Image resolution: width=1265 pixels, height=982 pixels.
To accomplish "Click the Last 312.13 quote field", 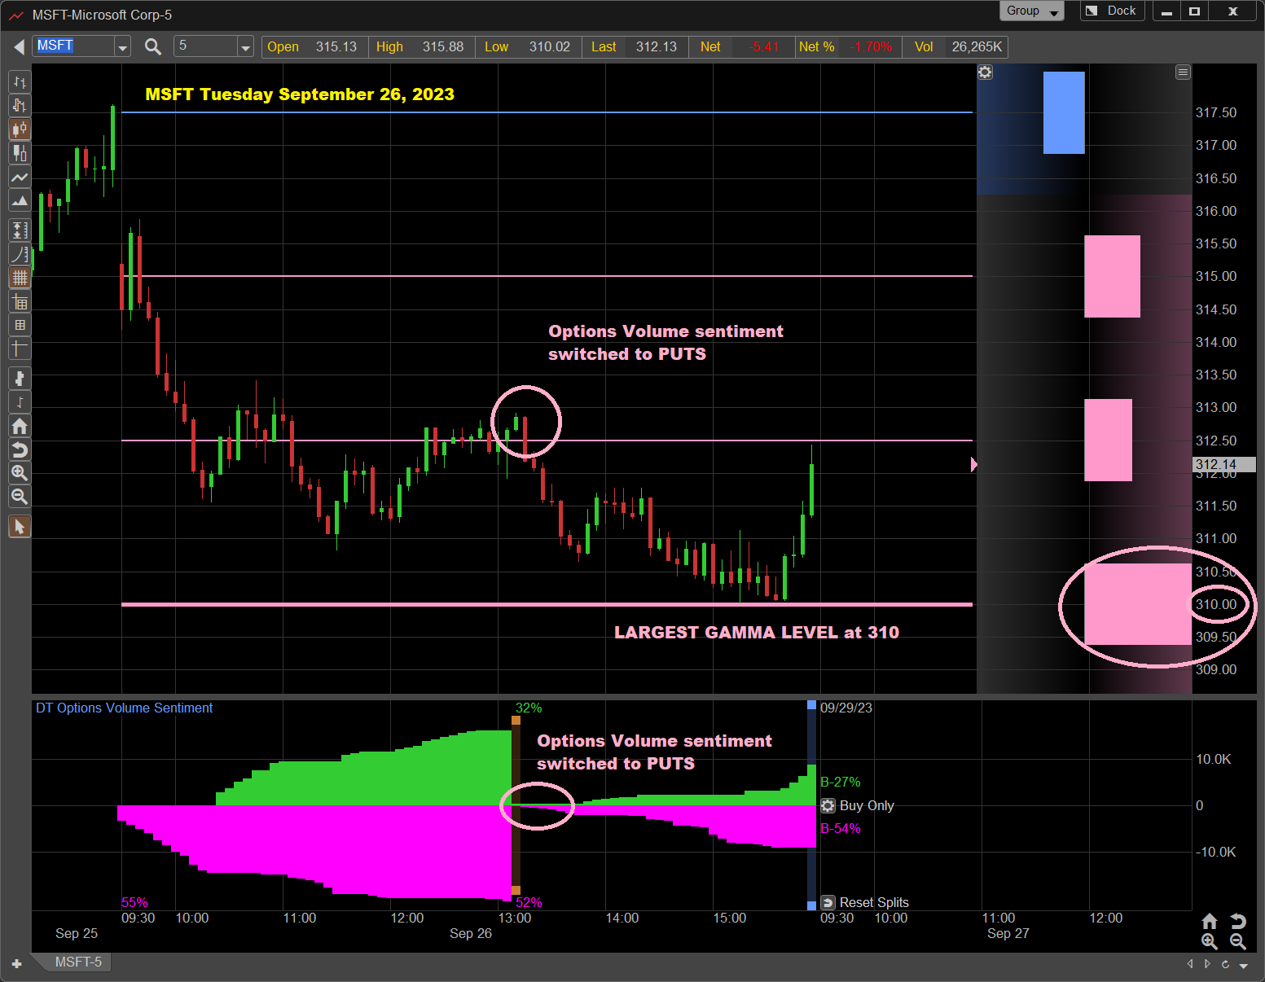I will (x=636, y=47).
